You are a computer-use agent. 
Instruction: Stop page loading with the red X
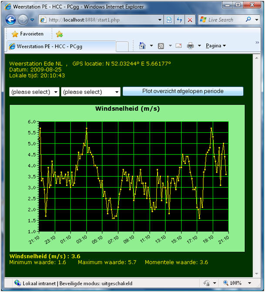pos(190,20)
